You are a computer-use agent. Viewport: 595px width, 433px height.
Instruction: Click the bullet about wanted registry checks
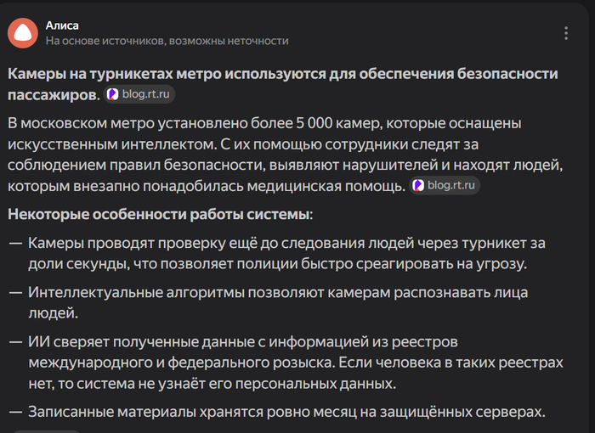(294, 363)
